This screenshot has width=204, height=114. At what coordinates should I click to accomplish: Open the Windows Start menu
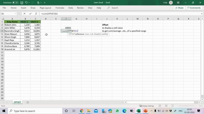[x=4, y=111]
